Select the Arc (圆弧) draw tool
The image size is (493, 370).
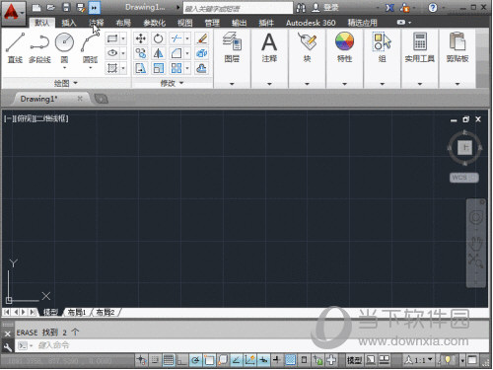(x=90, y=47)
